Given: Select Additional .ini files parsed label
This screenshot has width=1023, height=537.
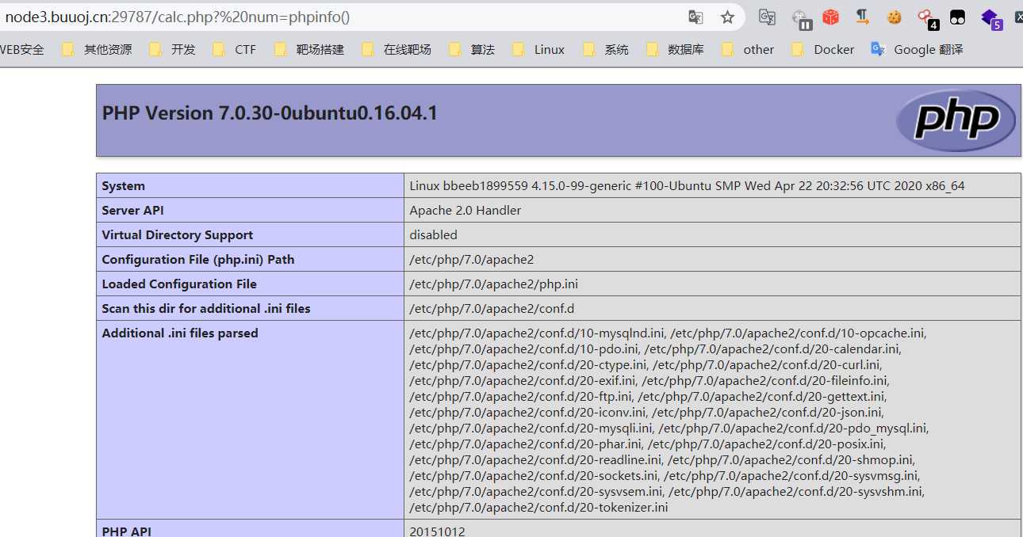Looking at the screenshot, I should coord(180,333).
